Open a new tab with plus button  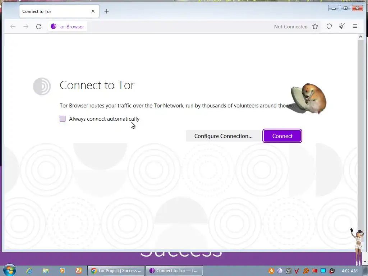(106, 11)
